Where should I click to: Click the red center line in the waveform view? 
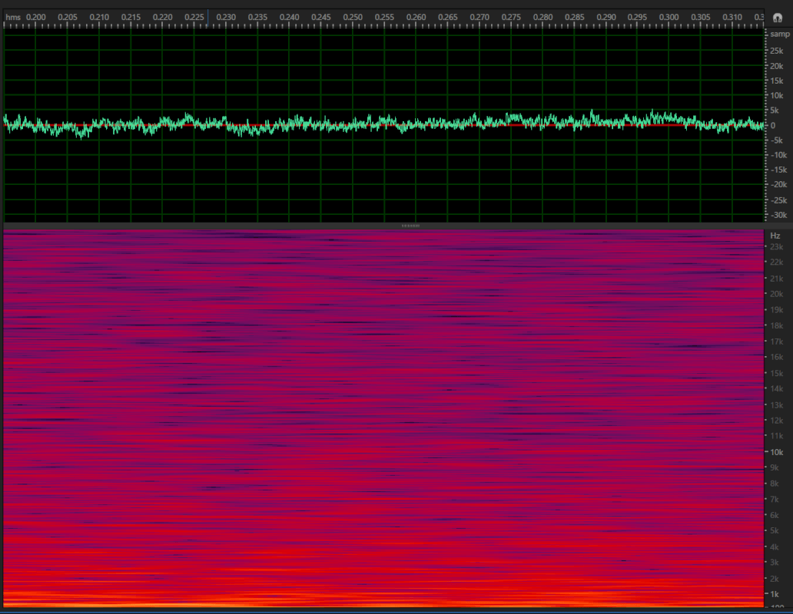point(384,124)
